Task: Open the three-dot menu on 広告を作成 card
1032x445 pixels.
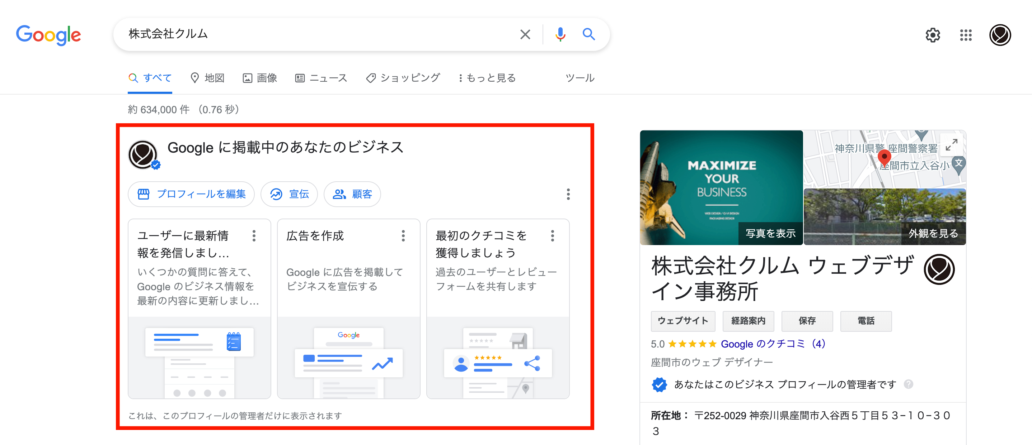Action: tap(403, 236)
